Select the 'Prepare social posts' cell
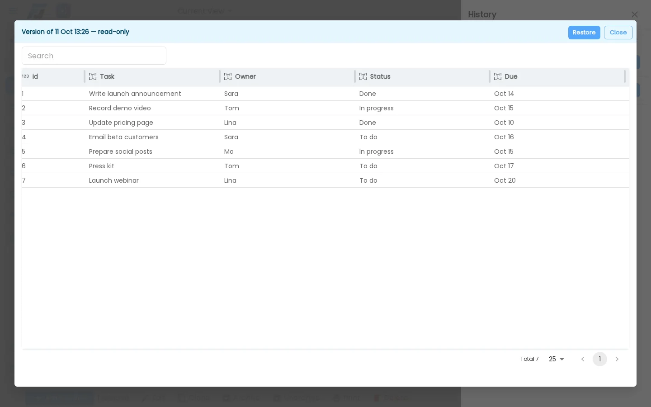The height and width of the screenshot is (407, 651). [152, 151]
